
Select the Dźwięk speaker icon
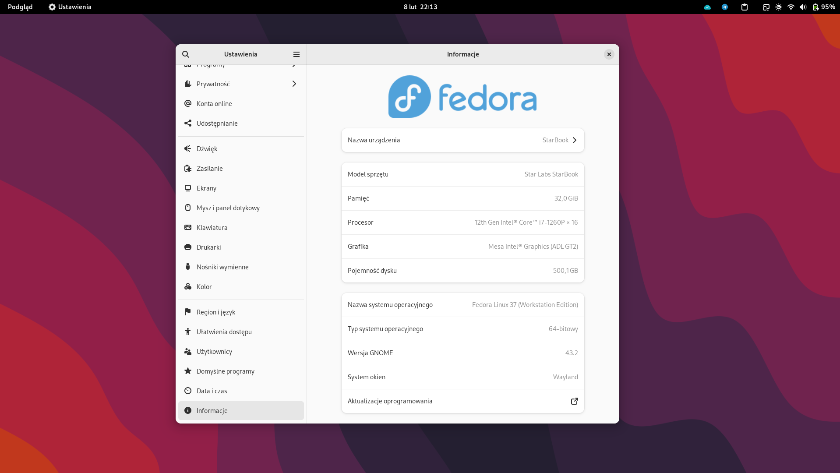click(188, 148)
